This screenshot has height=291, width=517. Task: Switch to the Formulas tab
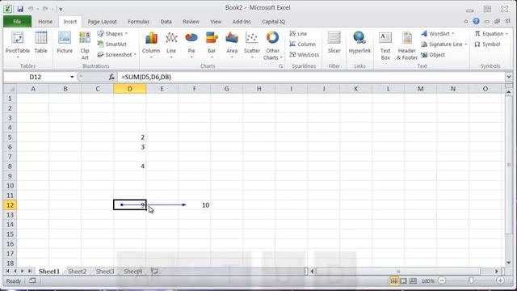pos(138,22)
